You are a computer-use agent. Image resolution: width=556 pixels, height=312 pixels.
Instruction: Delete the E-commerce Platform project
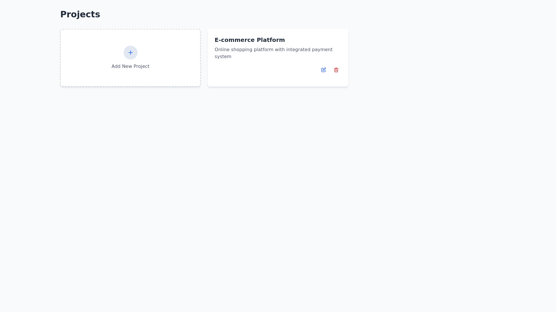coord(336,70)
